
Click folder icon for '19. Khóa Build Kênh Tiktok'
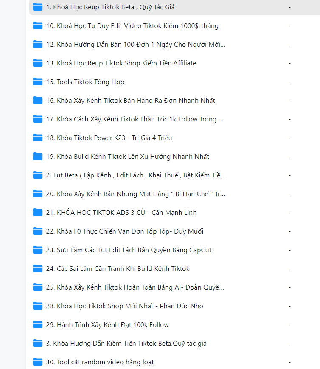pos(38,157)
